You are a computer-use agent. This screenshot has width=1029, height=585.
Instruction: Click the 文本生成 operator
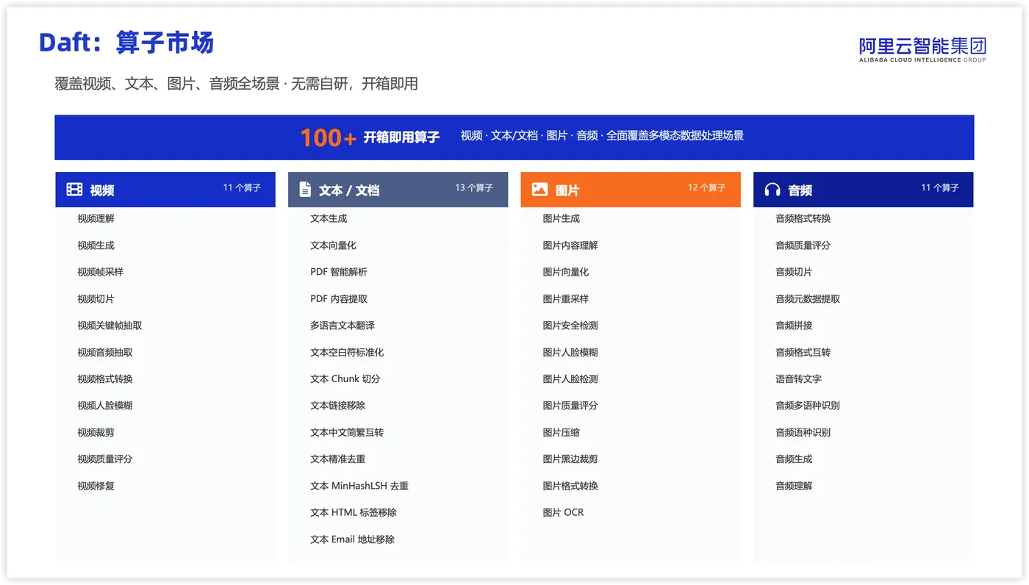coord(329,218)
